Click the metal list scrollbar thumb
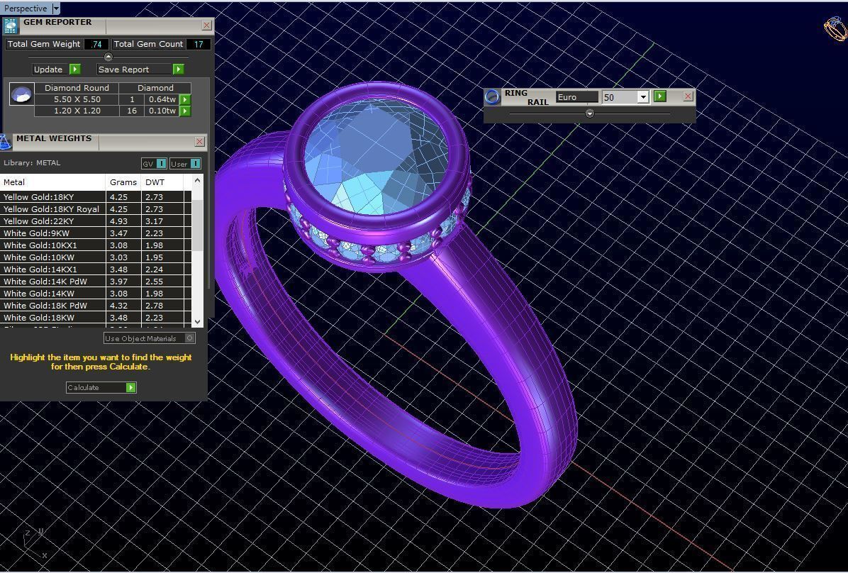This screenshot has height=573, width=848. coord(198,225)
